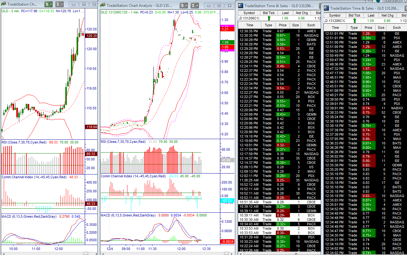Open the S dropdown in GLD 1 min chart

[x=184, y=6]
